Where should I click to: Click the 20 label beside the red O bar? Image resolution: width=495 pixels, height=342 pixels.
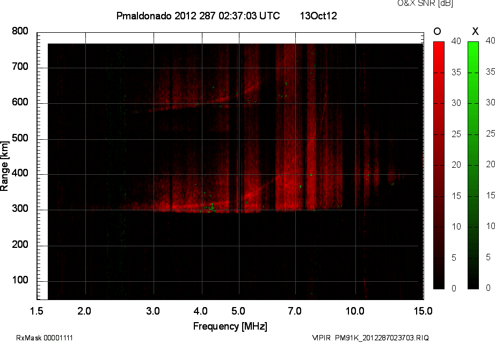[456, 165]
